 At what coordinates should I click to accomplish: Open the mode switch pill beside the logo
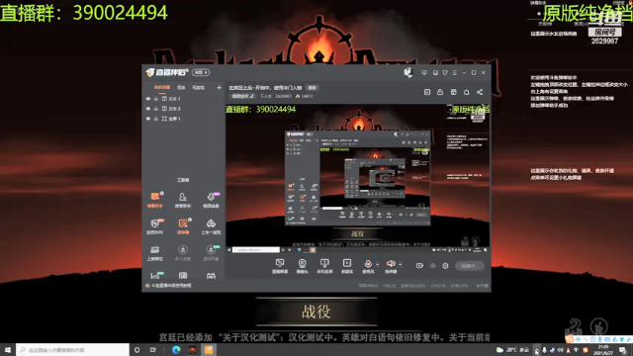point(201,72)
